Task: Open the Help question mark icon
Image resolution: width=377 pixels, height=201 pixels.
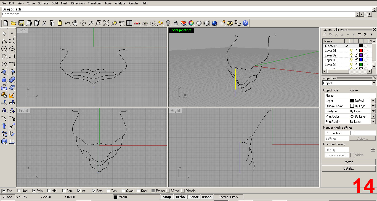Action: point(245,23)
